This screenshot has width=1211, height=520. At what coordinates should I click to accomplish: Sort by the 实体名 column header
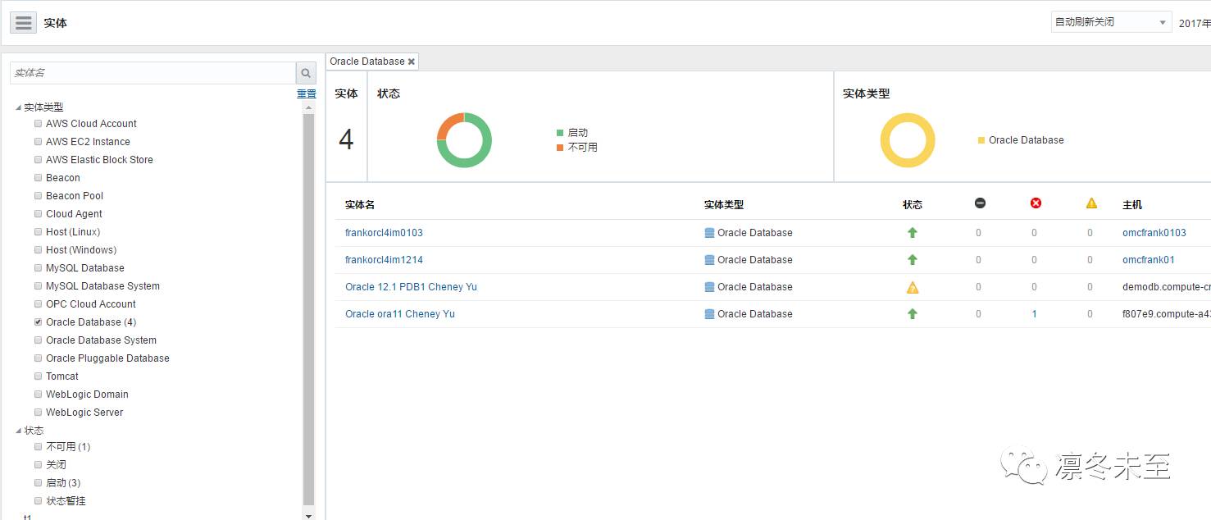coord(360,205)
